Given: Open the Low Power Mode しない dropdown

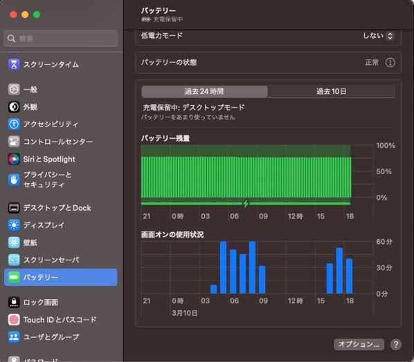Looking at the screenshot, I should point(379,36).
